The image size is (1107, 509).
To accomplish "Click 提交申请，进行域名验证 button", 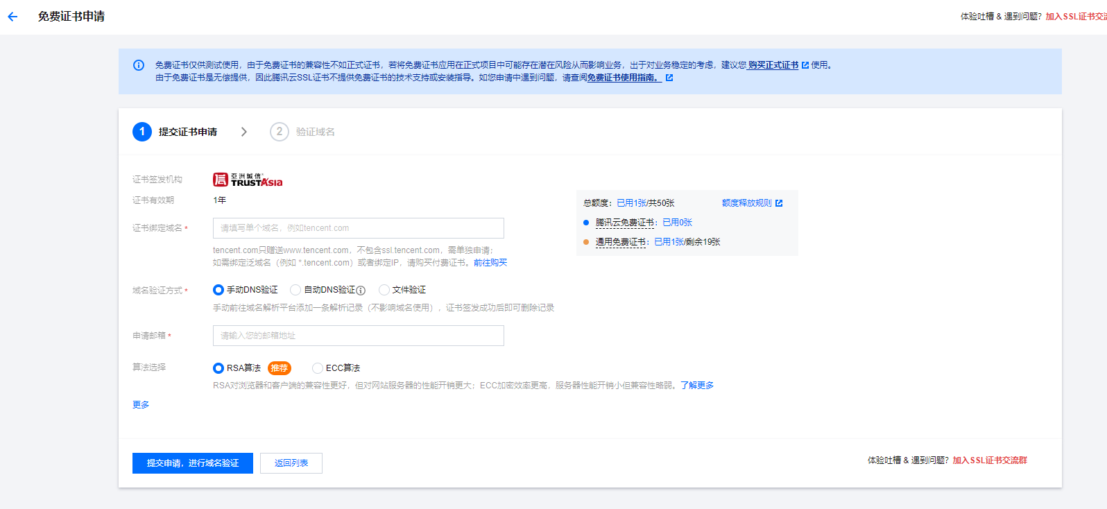I will click(x=193, y=463).
